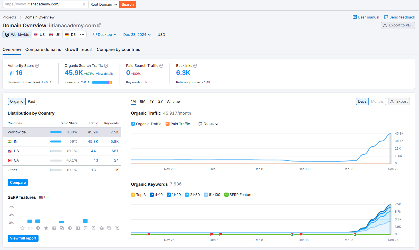Open the external link icon beside iitianacademy.com
The width and height of the screenshot is (419, 250).
click(x=99, y=25)
